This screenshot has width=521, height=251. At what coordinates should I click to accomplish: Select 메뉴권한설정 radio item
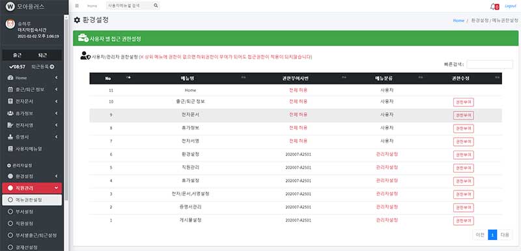(32, 199)
